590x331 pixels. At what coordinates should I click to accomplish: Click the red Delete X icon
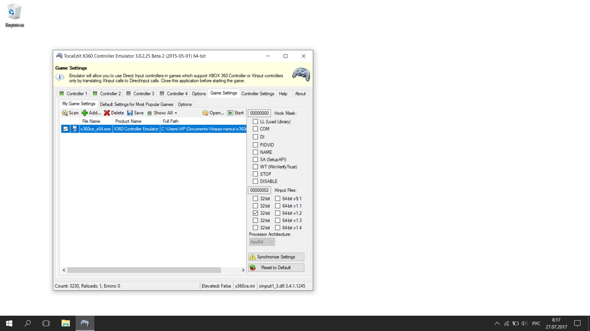pos(107,113)
